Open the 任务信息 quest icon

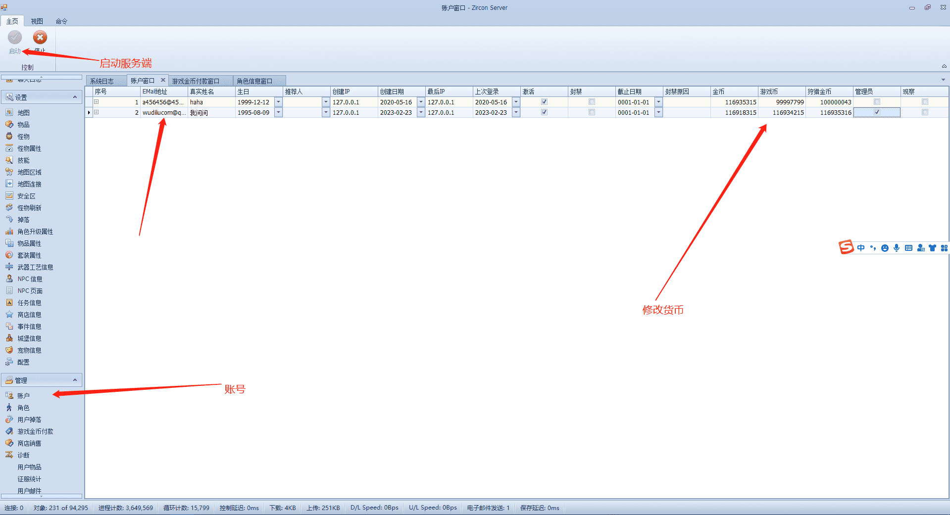click(9, 302)
